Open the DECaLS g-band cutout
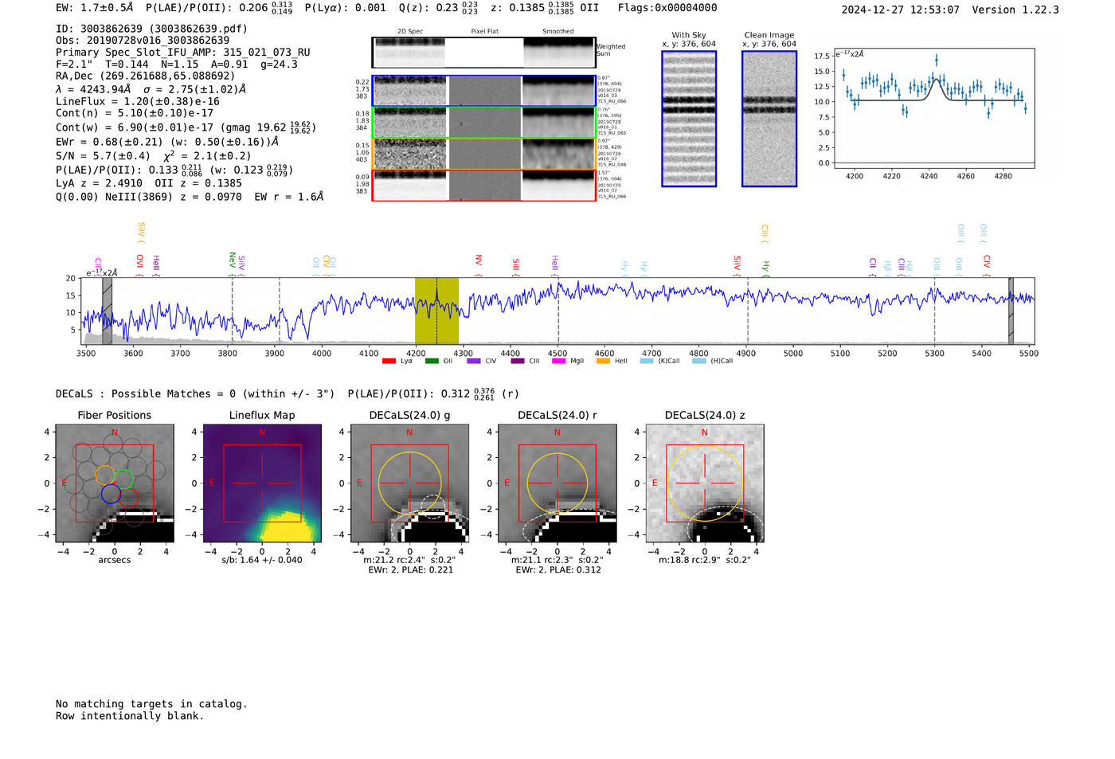Screen dimensions: 1115x759 click(409, 483)
